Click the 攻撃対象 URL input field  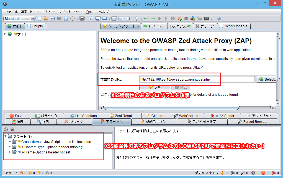click(x=197, y=79)
